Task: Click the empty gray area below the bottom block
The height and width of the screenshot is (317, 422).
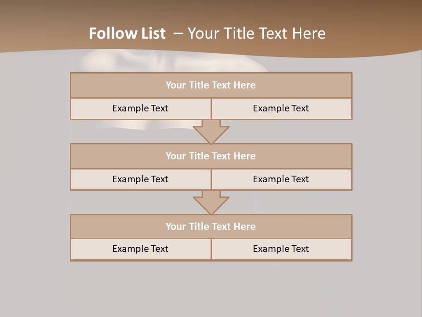Action: click(x=211, y=288)
